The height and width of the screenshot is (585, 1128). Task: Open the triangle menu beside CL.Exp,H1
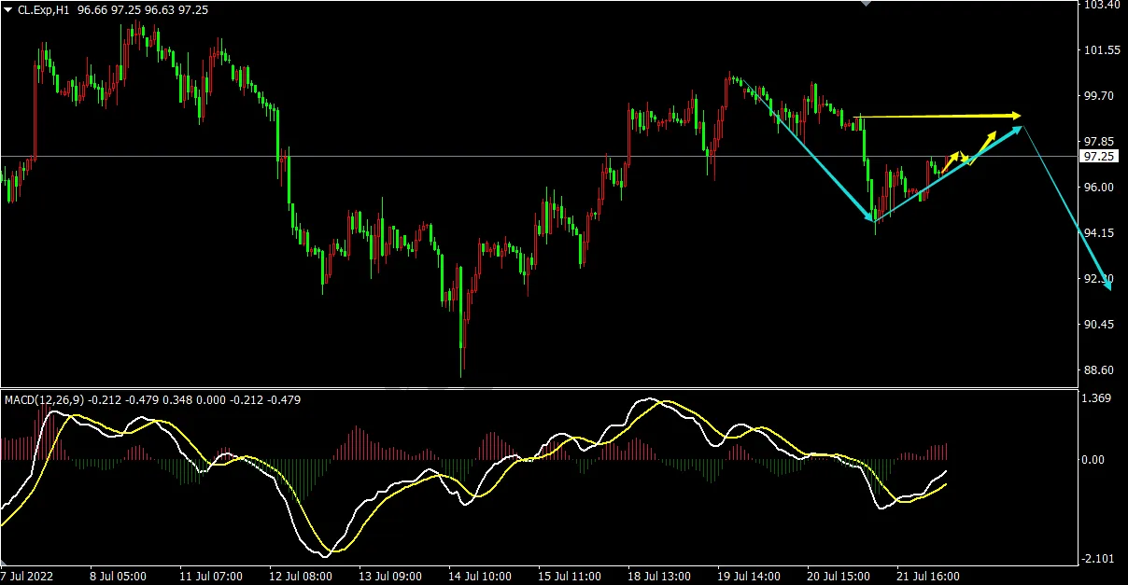click(8, 9)
